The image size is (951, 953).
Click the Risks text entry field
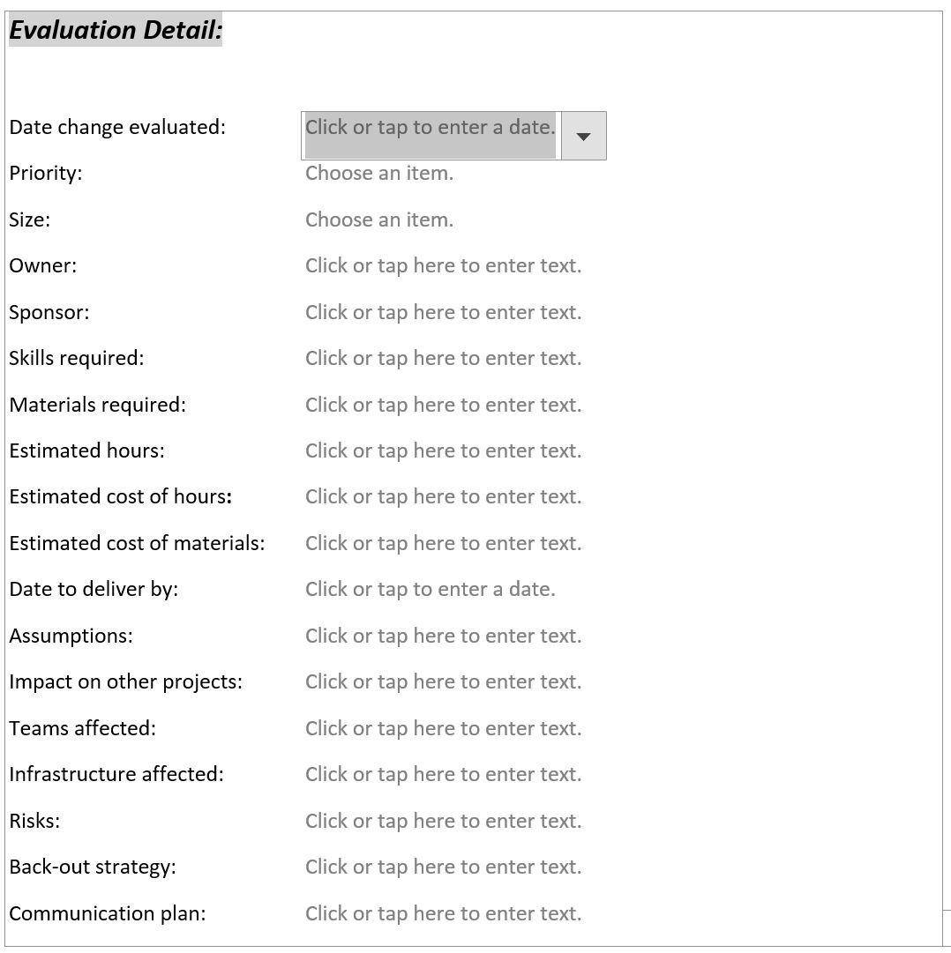point(443,822)
